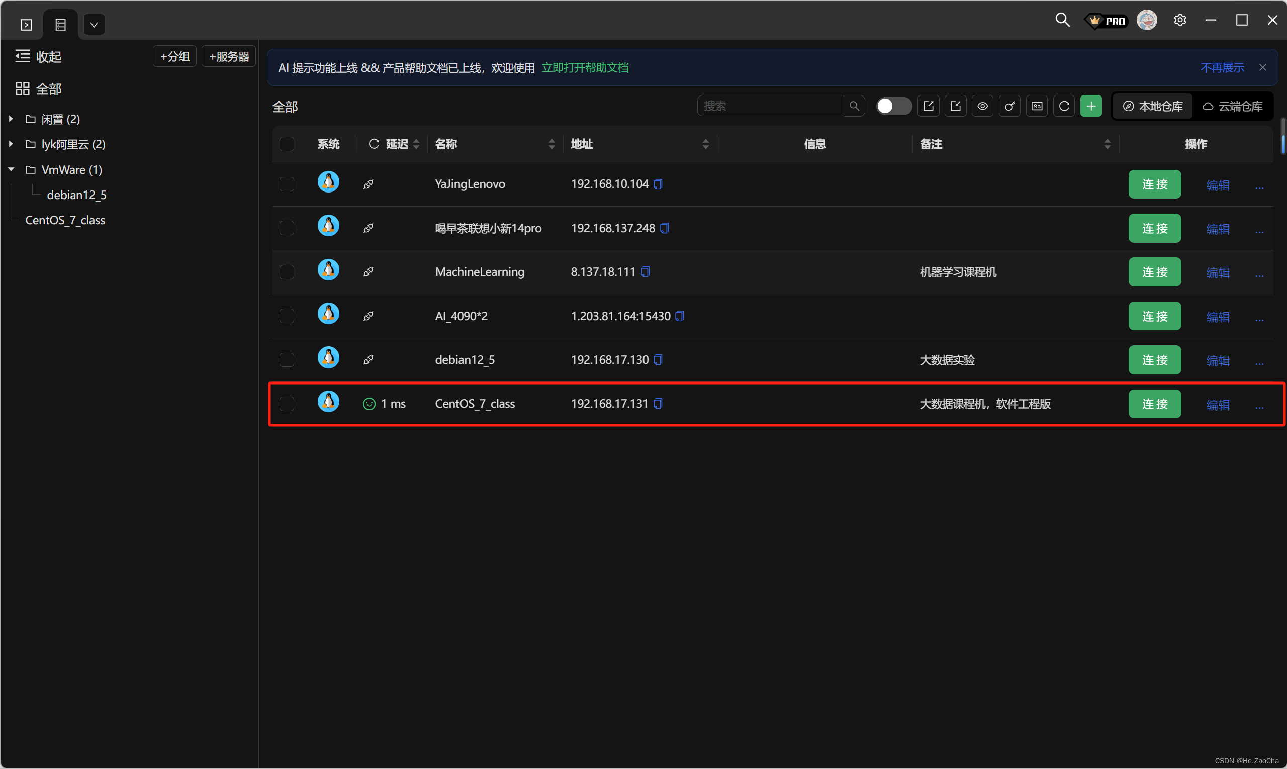Open the key management icon in toolbar
The image size is (1287, 769).
click(1009, 106)
